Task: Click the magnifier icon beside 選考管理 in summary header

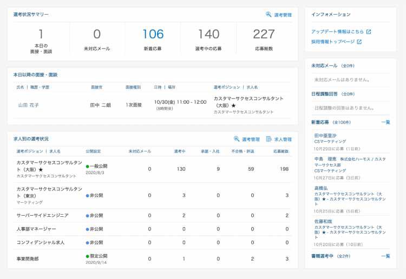Action: (269, 15)
